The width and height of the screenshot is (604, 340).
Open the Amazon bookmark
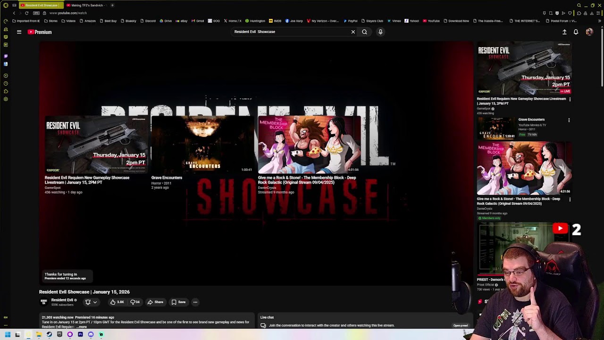[x=87, y=21]
